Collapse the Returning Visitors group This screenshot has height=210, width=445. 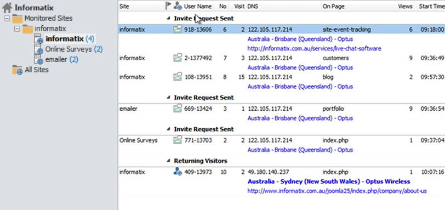click(169, 161)
